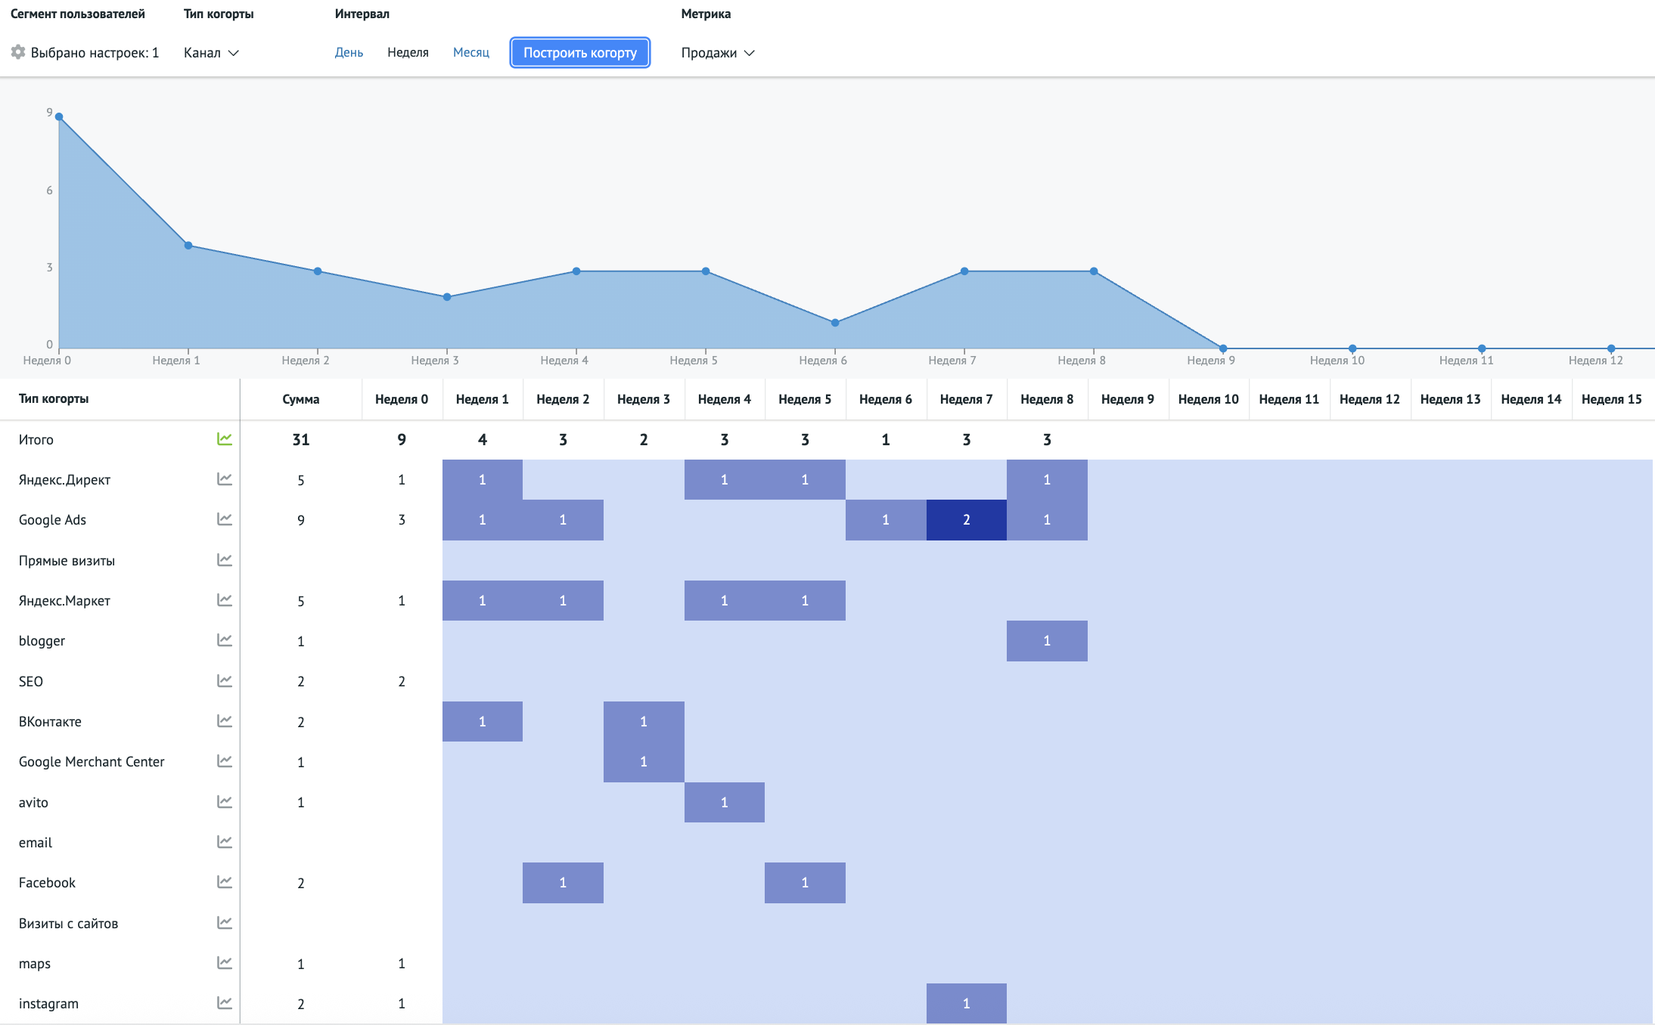Viewport: 1655px width, 1025px height.
Task: Toggle chart icon for Итого row
Action: pyautogui.click(x=225, y=439)
